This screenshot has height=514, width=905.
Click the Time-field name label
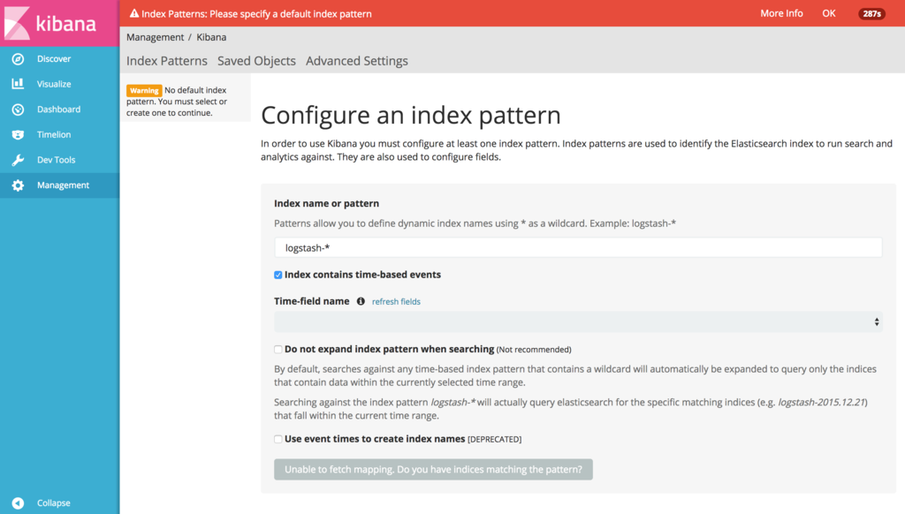click(312, 301)
